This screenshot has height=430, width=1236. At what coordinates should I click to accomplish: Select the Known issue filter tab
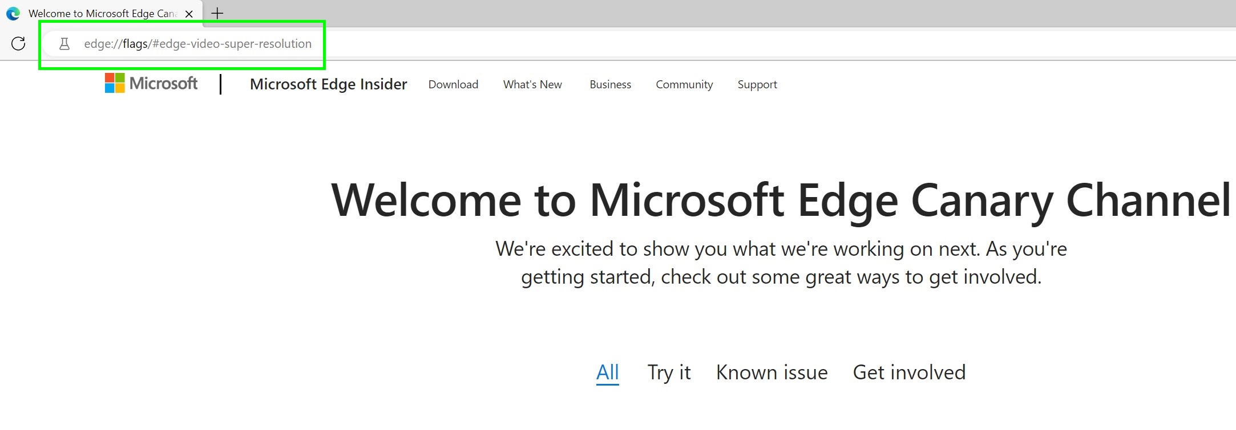click(772, 372)
